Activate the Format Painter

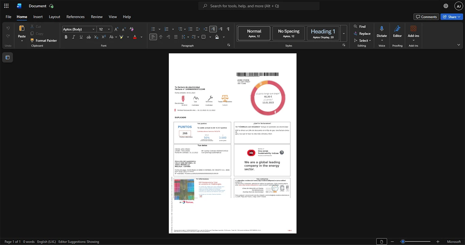click(43, 40)
